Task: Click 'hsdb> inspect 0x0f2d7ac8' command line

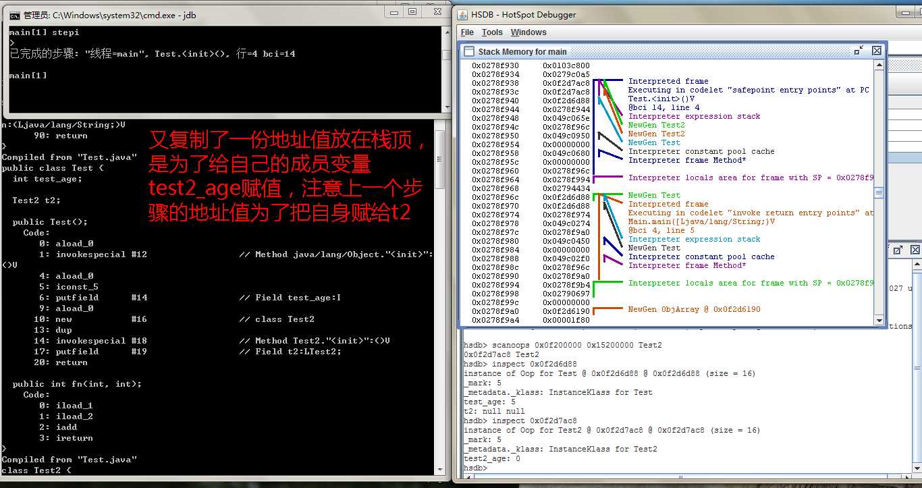Action: click(520, 421)
